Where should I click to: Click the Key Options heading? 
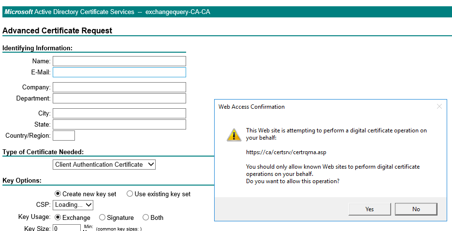point(22,181)
